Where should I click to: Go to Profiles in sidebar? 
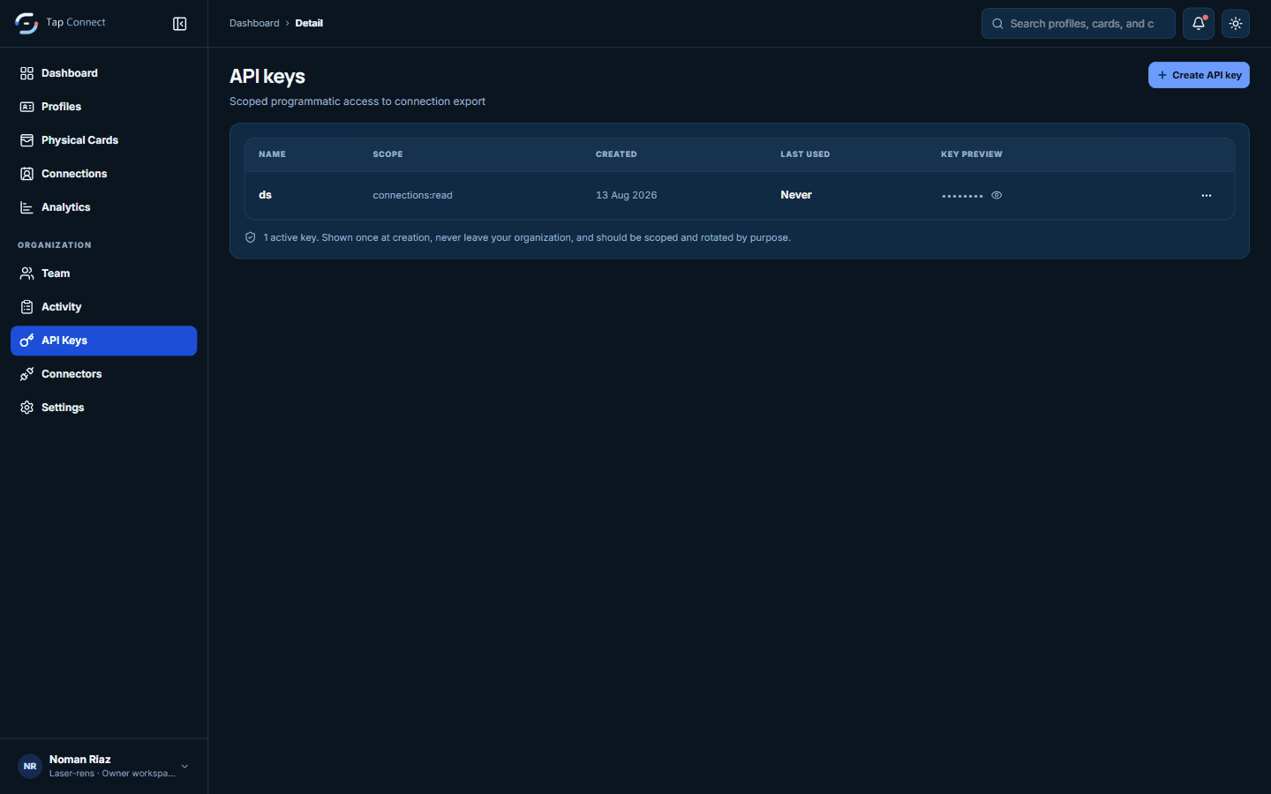click(x=103, y=107)
